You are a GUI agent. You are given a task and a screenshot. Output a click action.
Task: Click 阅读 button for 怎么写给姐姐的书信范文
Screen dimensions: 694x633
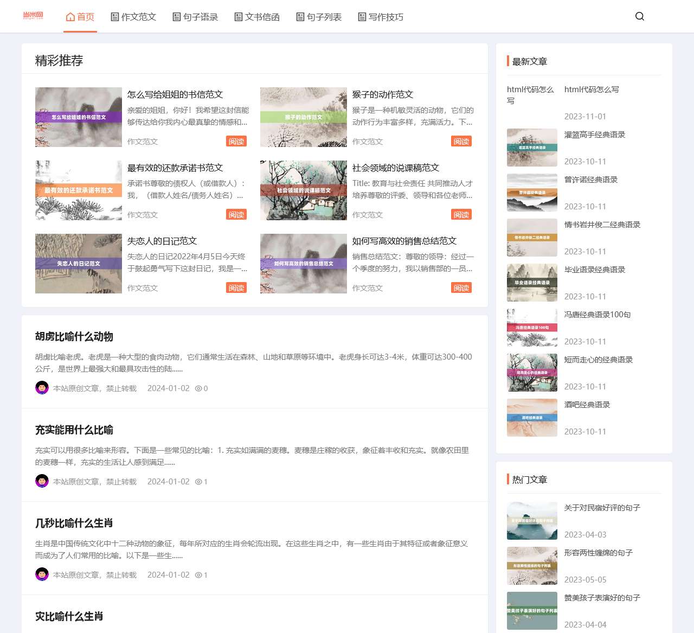point(236,141)
